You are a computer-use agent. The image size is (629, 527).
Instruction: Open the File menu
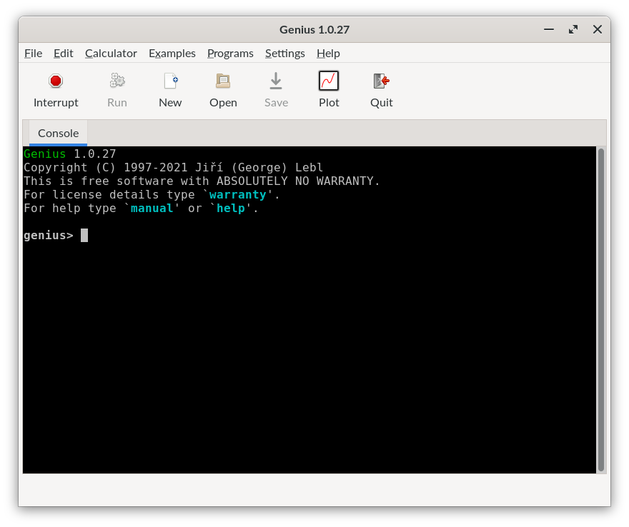[x=34, y=54]
